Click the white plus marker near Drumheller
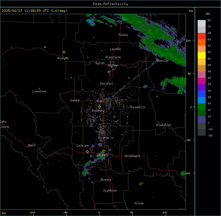 pos(157,96)
